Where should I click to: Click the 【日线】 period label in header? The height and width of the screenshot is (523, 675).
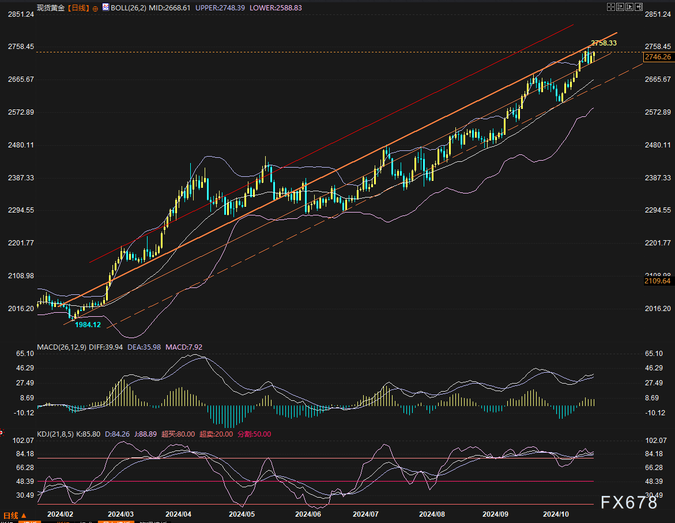tap(79, 8)
